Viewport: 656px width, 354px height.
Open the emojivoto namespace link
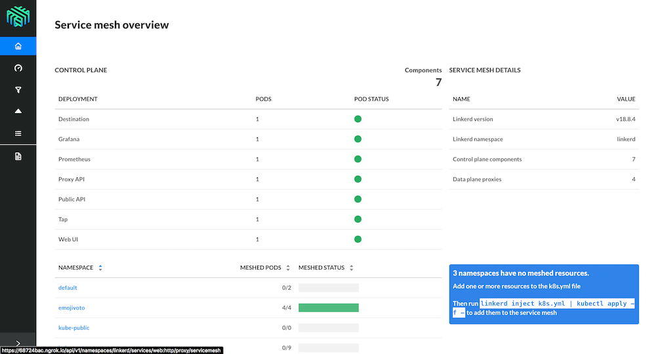coord(72,308)
